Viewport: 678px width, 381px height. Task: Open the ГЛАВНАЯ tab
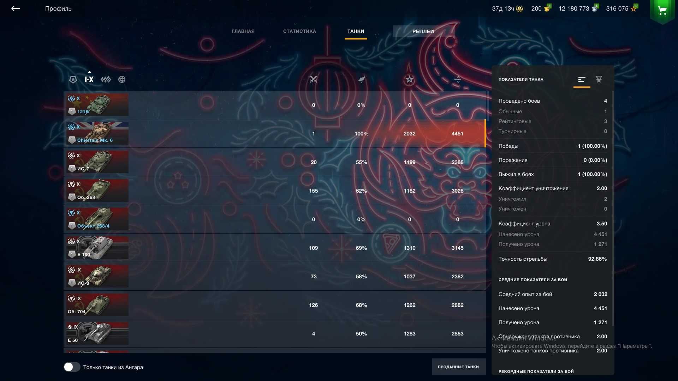[243, 31]
